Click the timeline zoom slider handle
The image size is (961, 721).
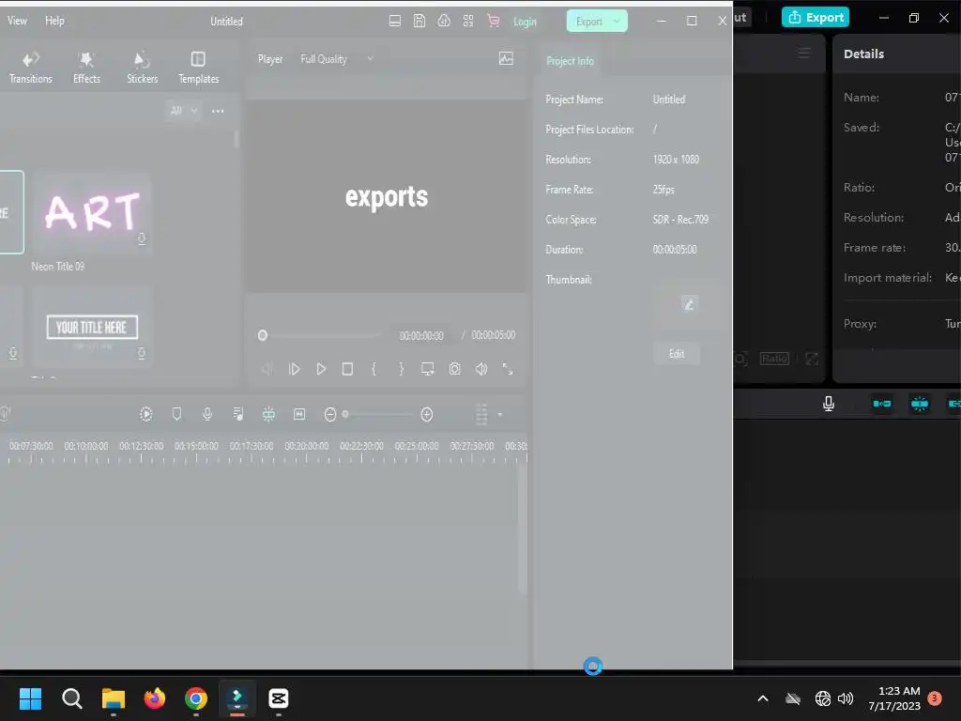click(345, 414)
